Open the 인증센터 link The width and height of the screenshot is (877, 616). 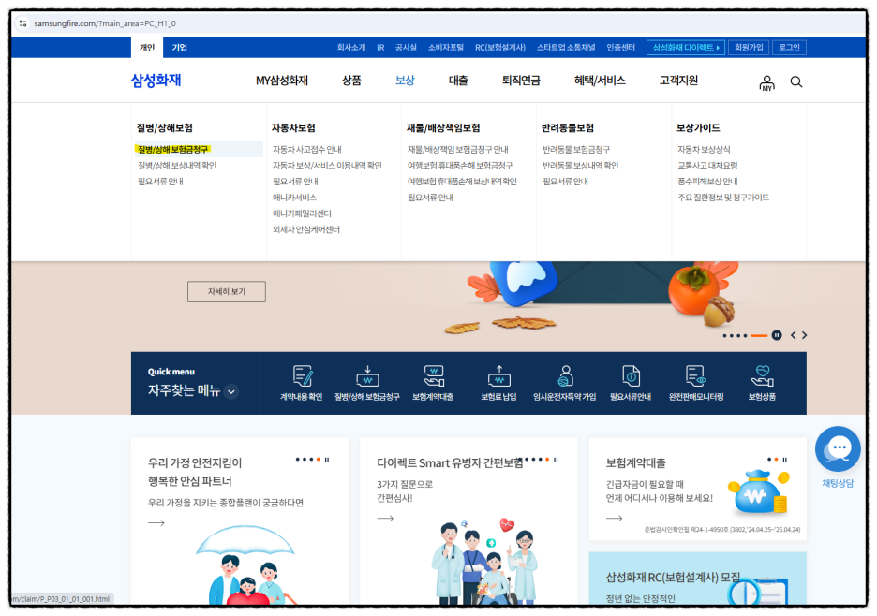click(621, 48)
